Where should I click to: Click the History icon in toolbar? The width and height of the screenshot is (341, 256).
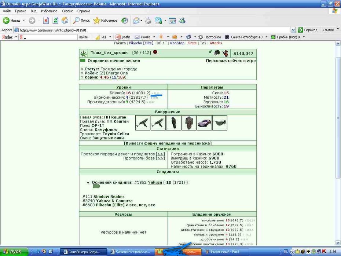pos(125,21)
